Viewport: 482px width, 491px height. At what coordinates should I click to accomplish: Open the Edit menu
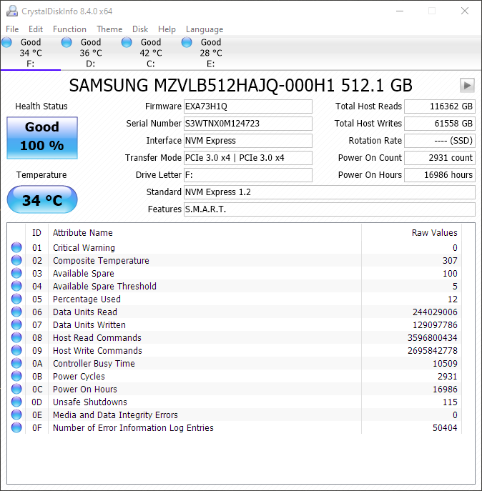(x=36, y=29)
